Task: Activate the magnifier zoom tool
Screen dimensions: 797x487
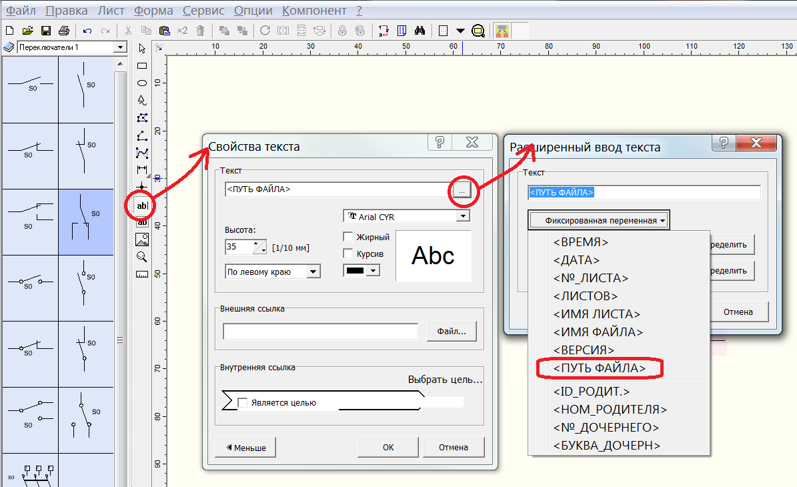Action: tap(142, 257)
